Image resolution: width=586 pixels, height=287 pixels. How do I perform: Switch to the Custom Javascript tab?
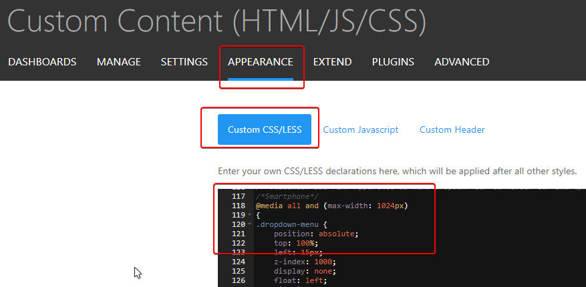tap(360, 129)
